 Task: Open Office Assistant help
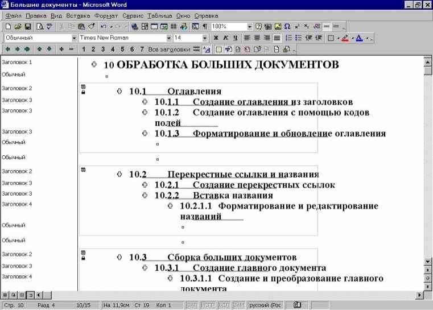tap(258, 27)
